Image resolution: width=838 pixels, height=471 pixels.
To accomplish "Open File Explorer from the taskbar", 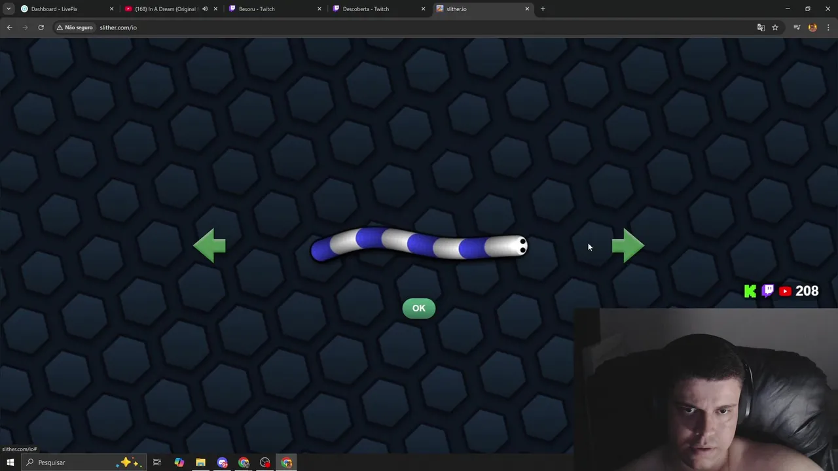I will (x=200, y=462).
